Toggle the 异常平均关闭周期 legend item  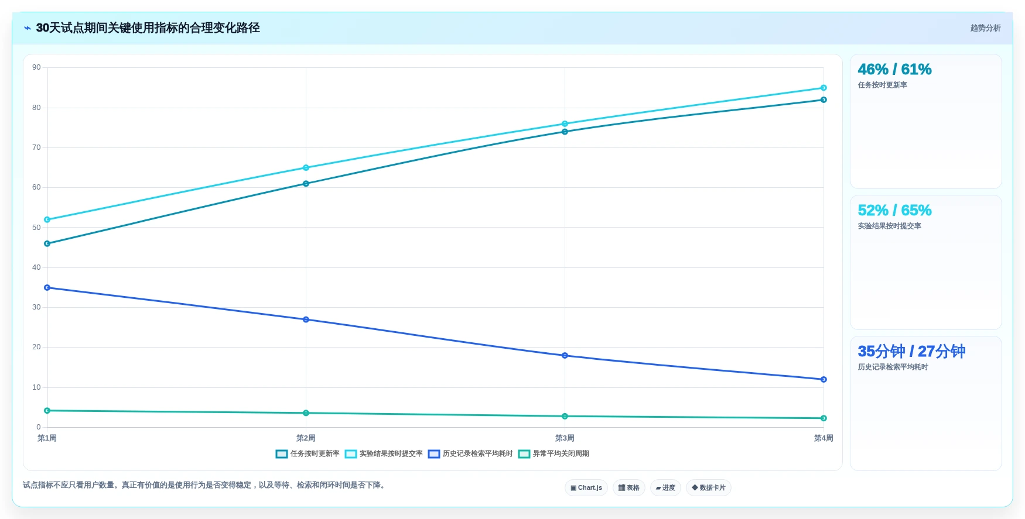[x=553, y=454]
